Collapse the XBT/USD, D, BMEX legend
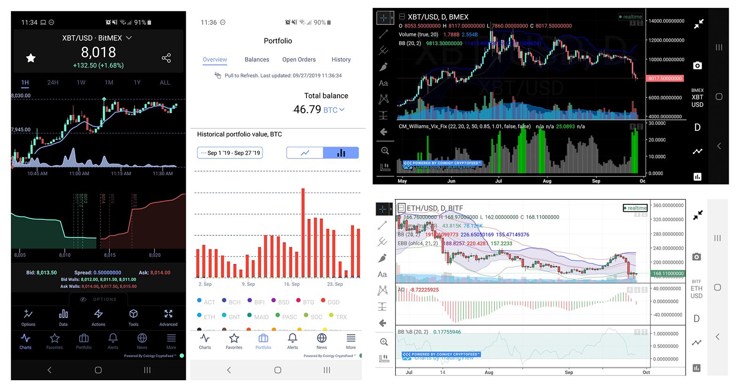 tap(402, 17)
